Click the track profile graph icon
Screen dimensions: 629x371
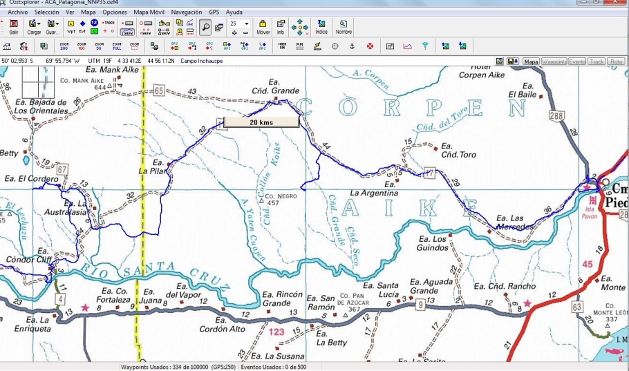click(408, 46)
